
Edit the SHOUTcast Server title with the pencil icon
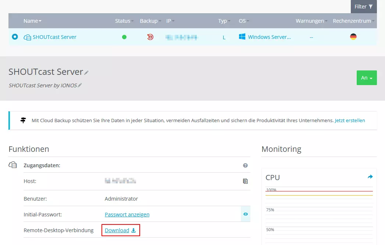pos(86,73)
